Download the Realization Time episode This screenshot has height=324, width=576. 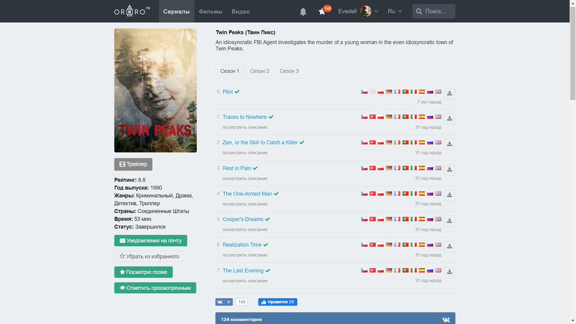(x=449, y=247)
